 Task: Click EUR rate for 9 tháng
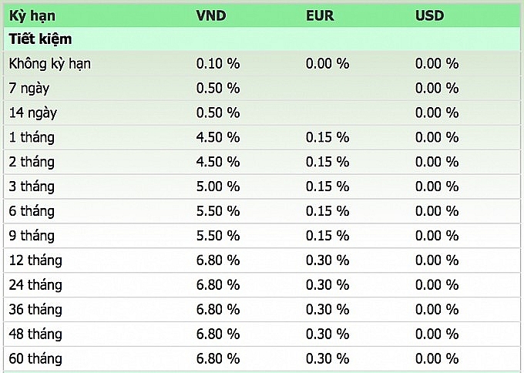(x=327, y=236)
